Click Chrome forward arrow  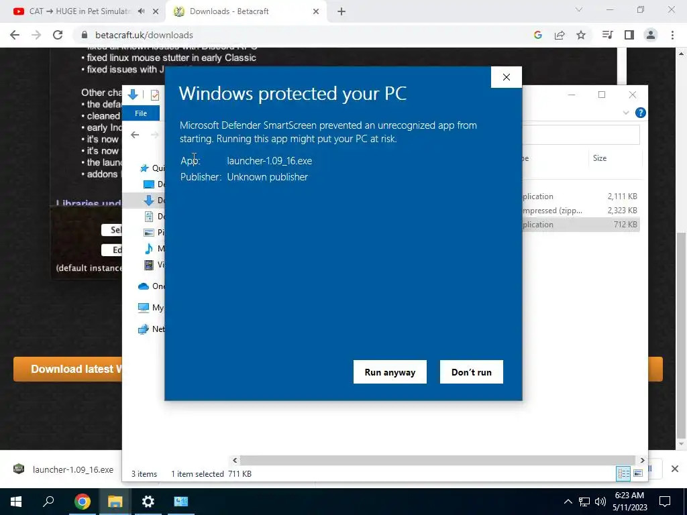tap(36, 35)
